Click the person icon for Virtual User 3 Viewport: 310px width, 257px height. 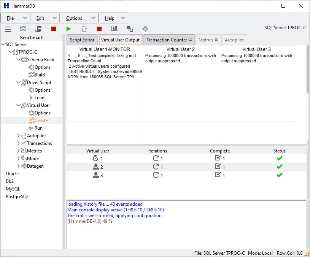pyautogui.click(x=96, y=175)
